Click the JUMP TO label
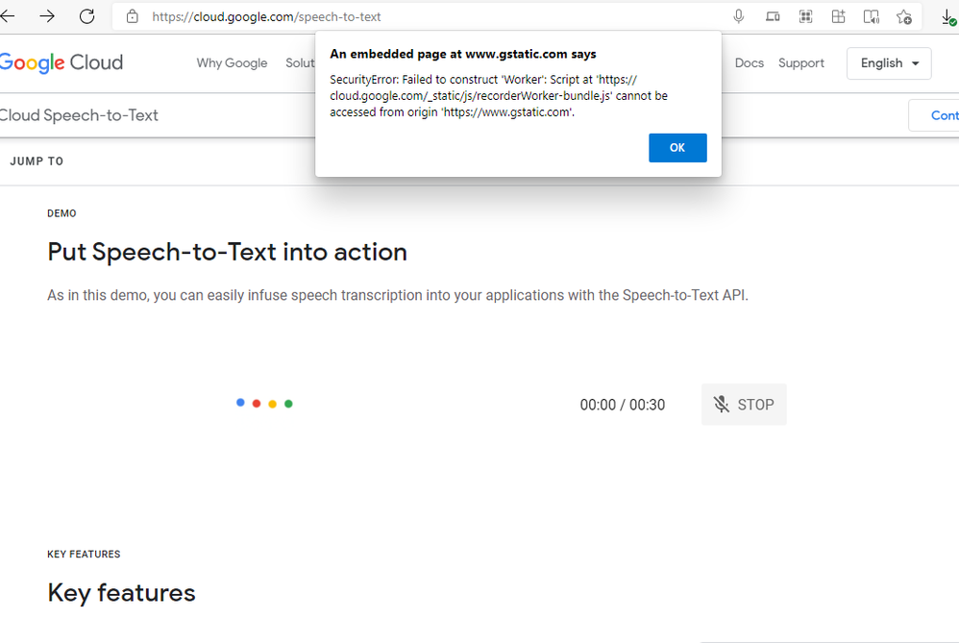This screenshot has width=959, height=643. [x=37, y=161]
